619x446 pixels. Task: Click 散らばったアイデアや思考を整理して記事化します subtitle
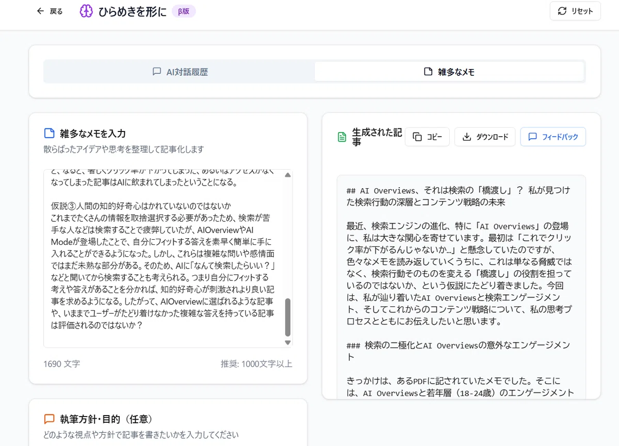coord(124,150)
